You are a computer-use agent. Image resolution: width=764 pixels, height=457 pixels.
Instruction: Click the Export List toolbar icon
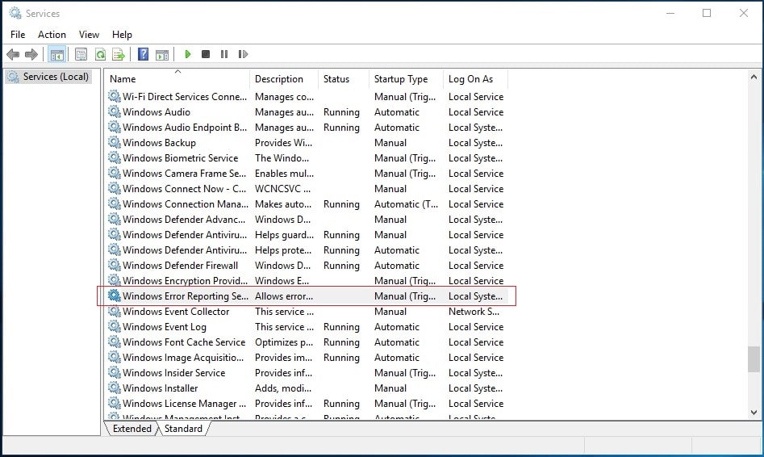(x=119, y=54)
